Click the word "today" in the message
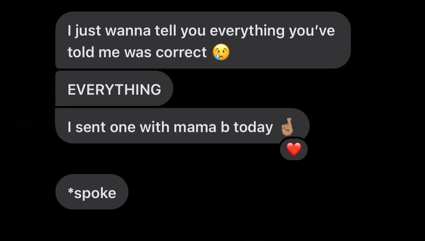 [253, 127]
